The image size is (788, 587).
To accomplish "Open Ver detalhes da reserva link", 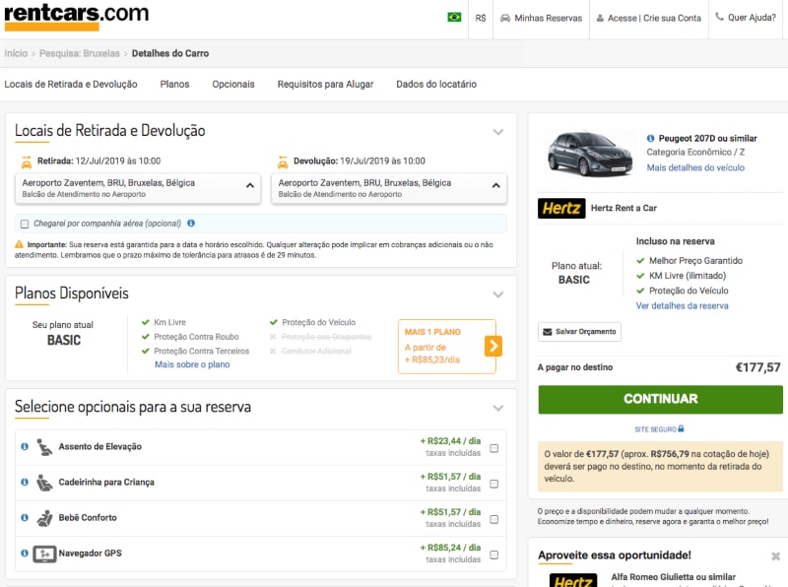I will (x=682, y=305).
